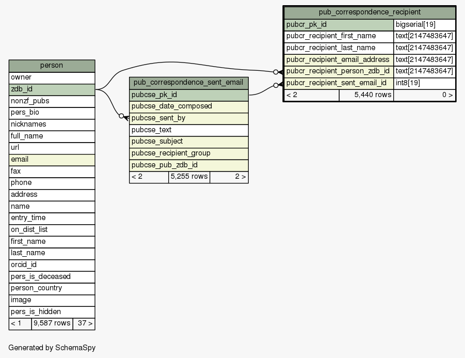Open the pub_correspondence_recipient table header
This screenshot has height=358, width=465.
(x=369, y=12)
